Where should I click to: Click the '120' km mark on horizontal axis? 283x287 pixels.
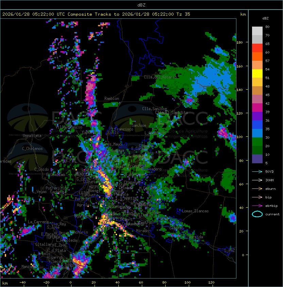pos(211,283)
